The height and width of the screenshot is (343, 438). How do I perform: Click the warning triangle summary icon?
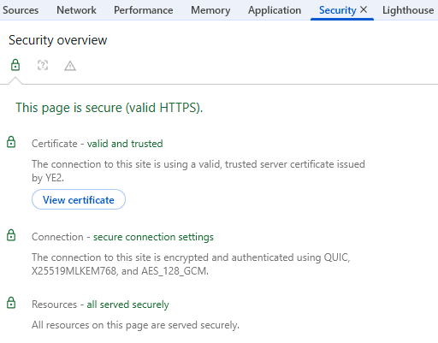70,66
